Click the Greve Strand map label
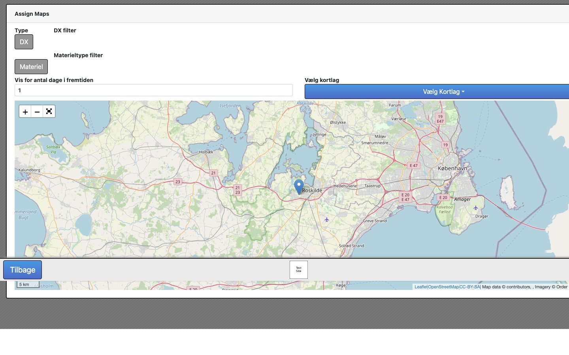This screenshot has height=355, width=569. click(x=375, y=221)
